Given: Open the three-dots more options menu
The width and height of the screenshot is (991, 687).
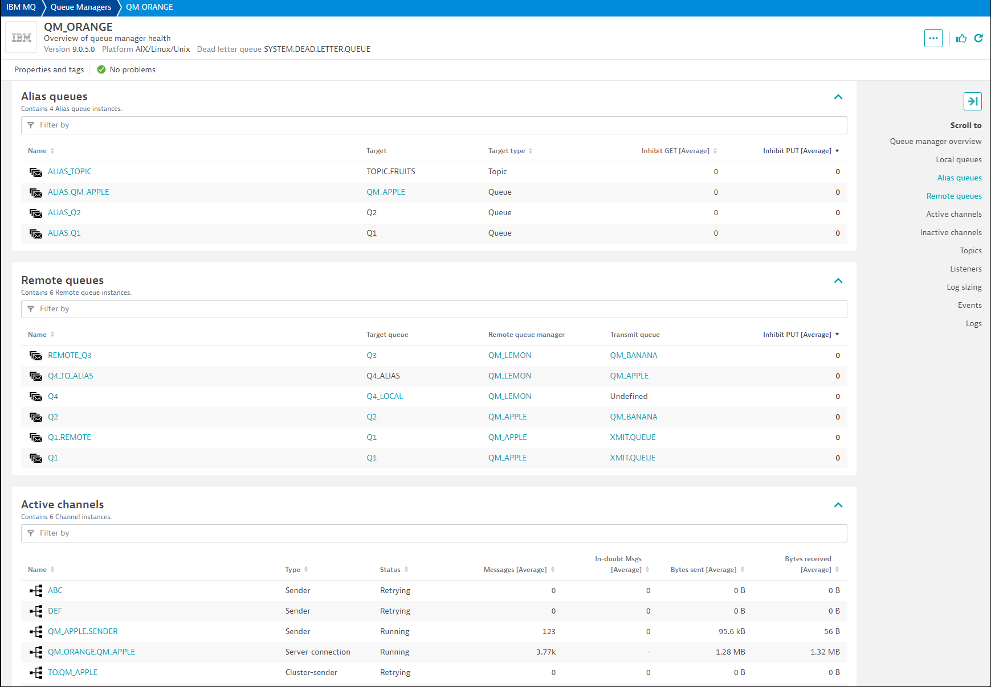Looking at the screenshot, I should [x=933, y=38].
